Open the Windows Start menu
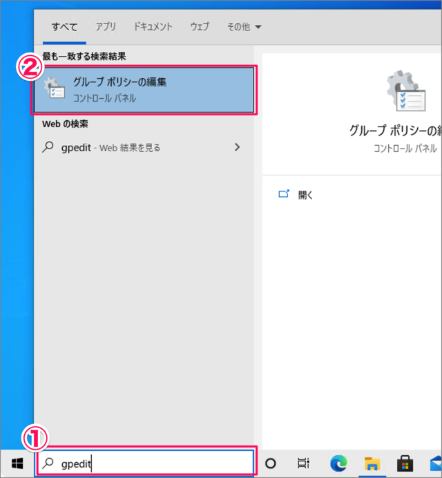 tap(17, 463)
